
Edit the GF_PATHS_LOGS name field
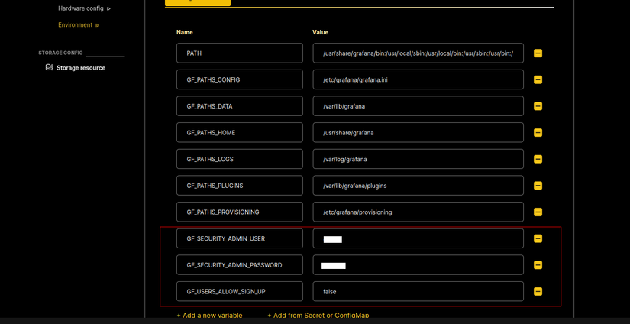click(240, 159)
